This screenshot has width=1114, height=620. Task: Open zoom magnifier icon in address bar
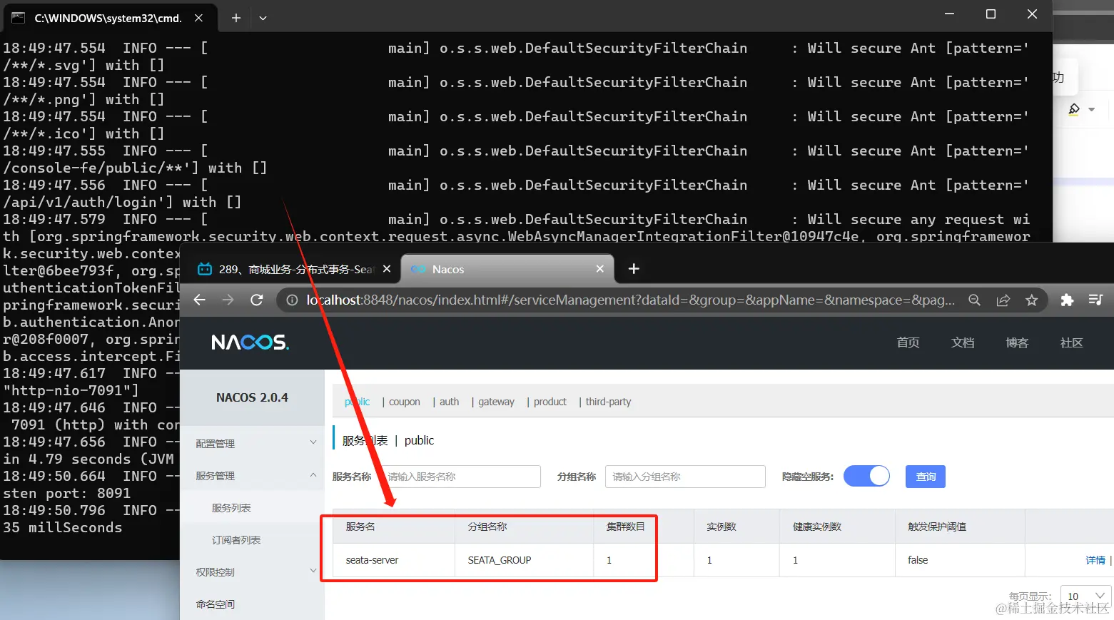click(974, 300)
